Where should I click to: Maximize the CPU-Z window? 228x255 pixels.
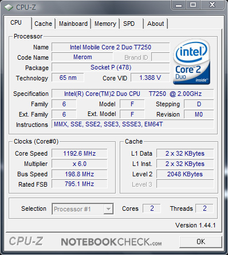tap(193, 5)
